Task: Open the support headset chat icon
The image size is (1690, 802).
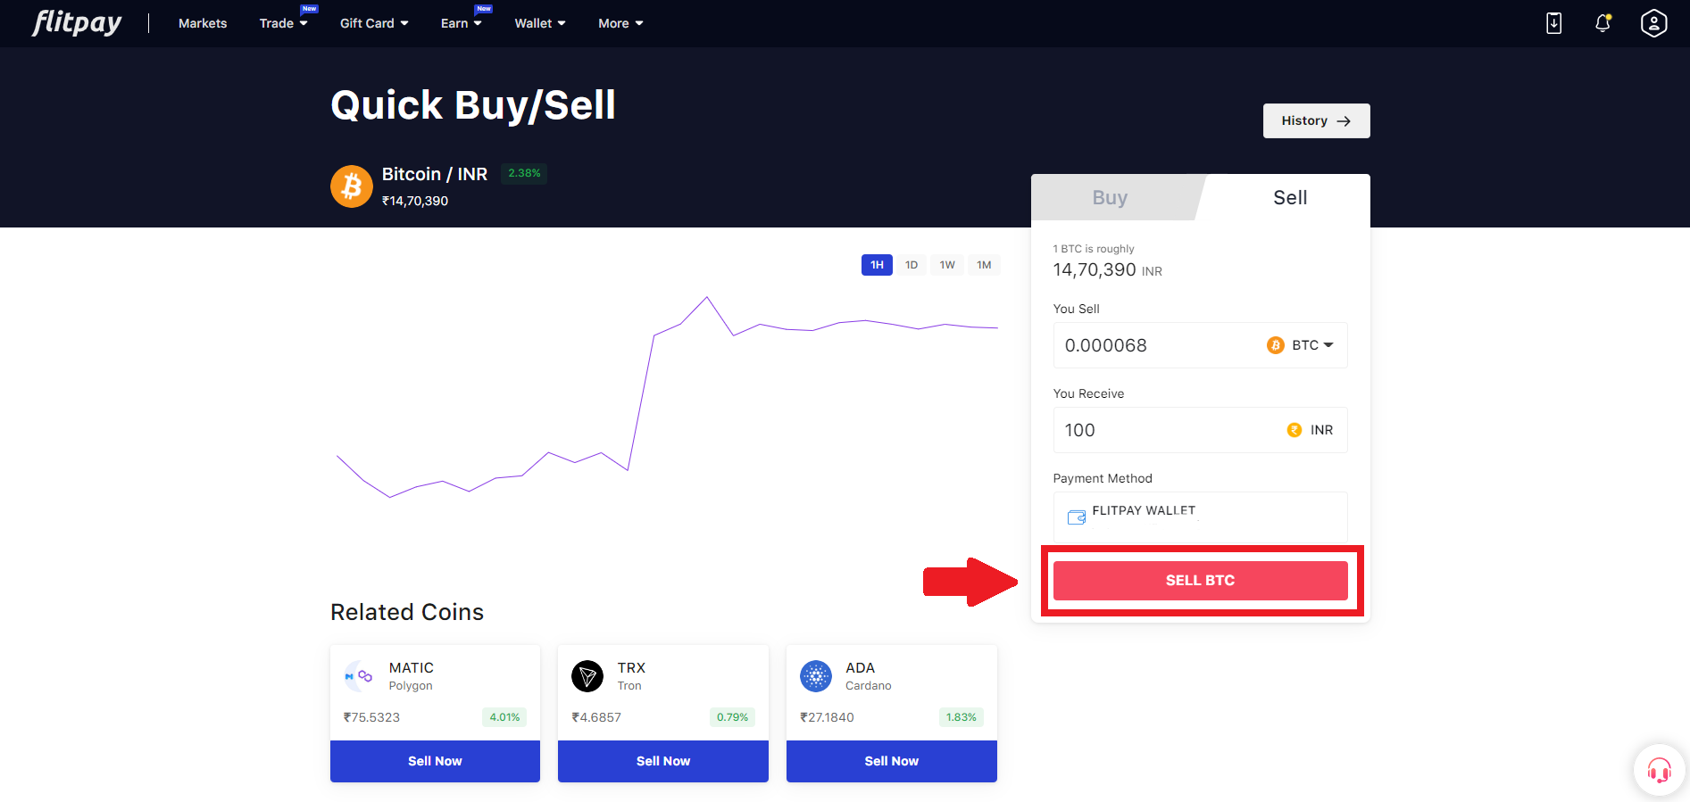Action: pyautogui.click(x=1659, y=769)
